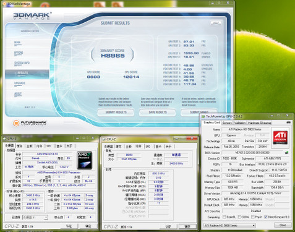Toggle the CUDA checkbox in GPU-Z
This screenshot has width=295, height=232.
[239, 217]
